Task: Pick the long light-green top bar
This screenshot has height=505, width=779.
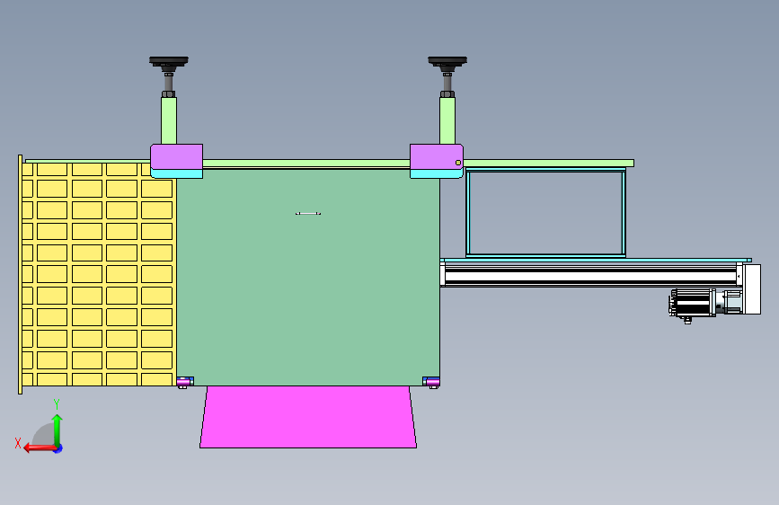Action: (330, 163)
